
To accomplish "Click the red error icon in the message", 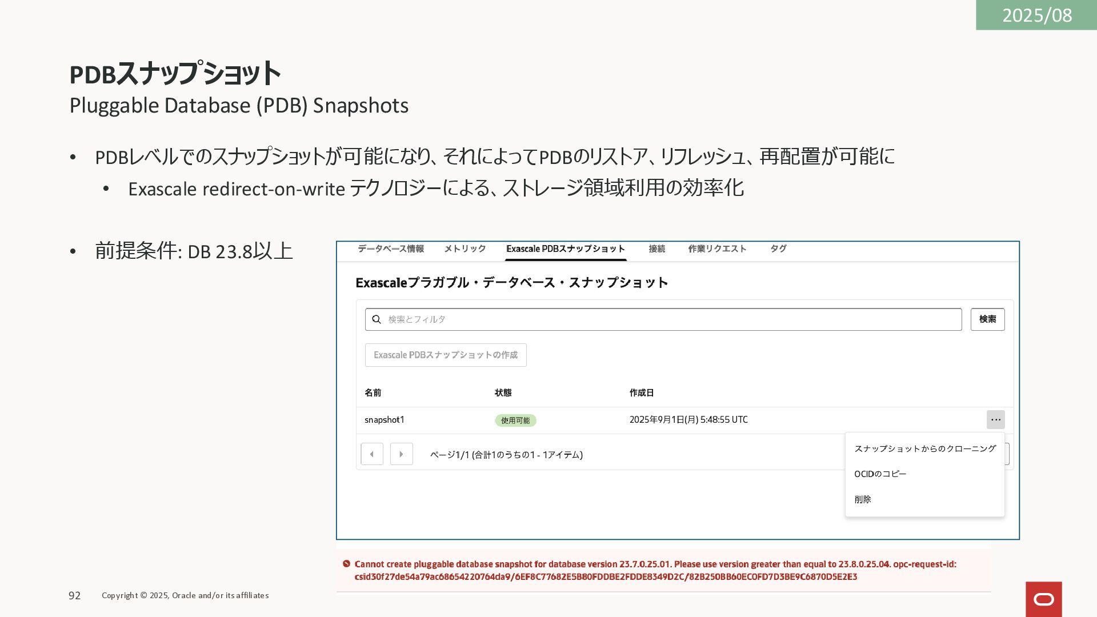I will (x=346, y=564).
